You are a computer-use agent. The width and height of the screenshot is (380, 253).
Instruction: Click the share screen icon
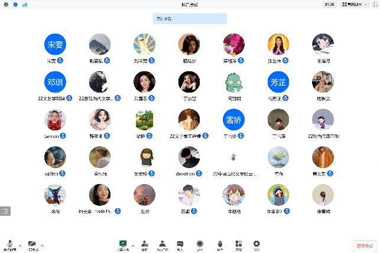[x=123, y=245]
